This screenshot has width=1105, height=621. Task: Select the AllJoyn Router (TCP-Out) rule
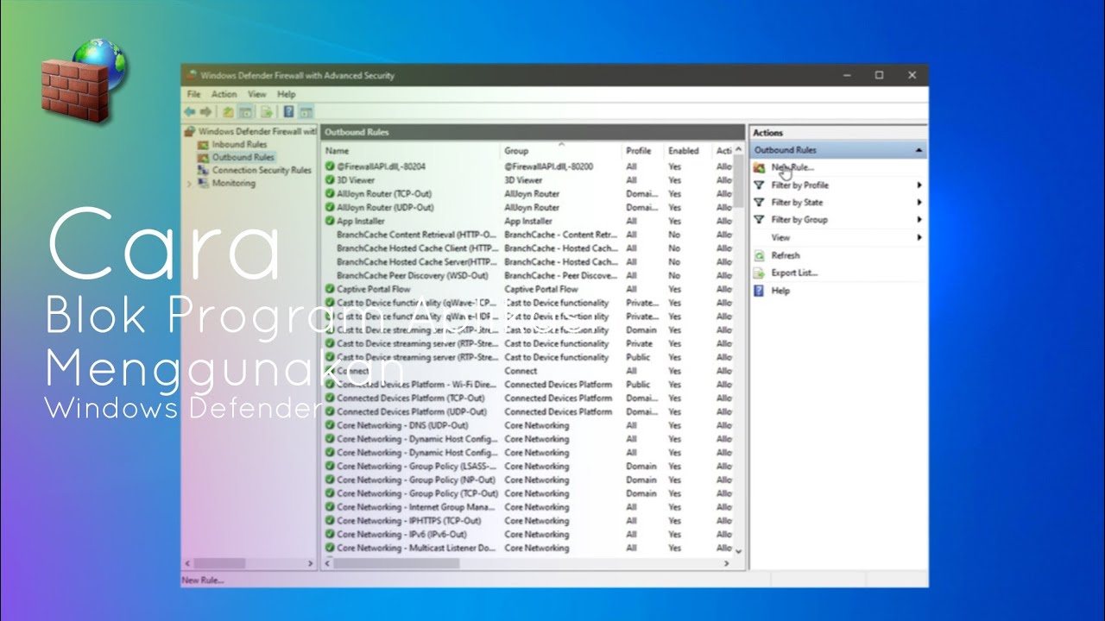[x=384, y=194]
